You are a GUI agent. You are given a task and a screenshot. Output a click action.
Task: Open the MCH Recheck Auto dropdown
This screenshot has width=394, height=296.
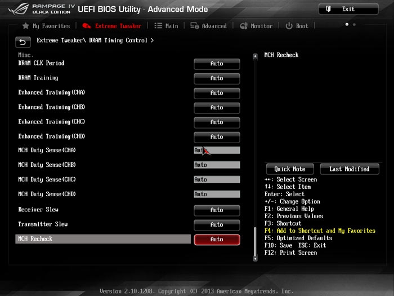(217, 240)
